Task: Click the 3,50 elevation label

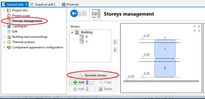Action: pyautogui.click(x=147, y=55)
